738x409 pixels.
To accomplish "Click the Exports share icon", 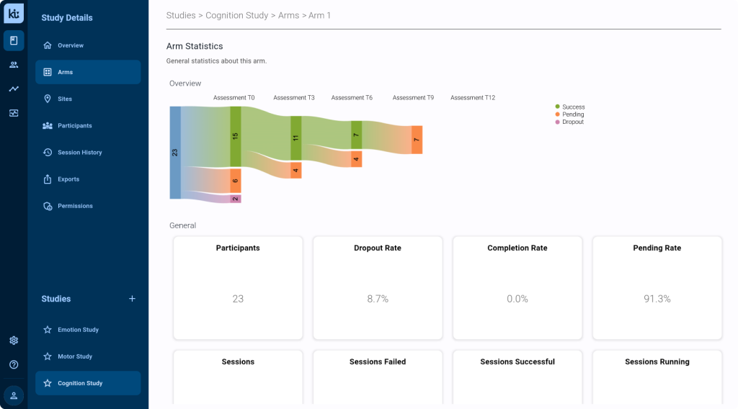I will [48, 179].
